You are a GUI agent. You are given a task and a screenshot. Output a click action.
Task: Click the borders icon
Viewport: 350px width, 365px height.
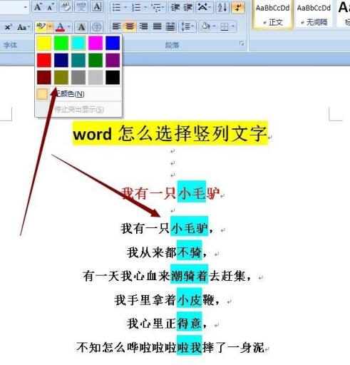coord(225,26)
